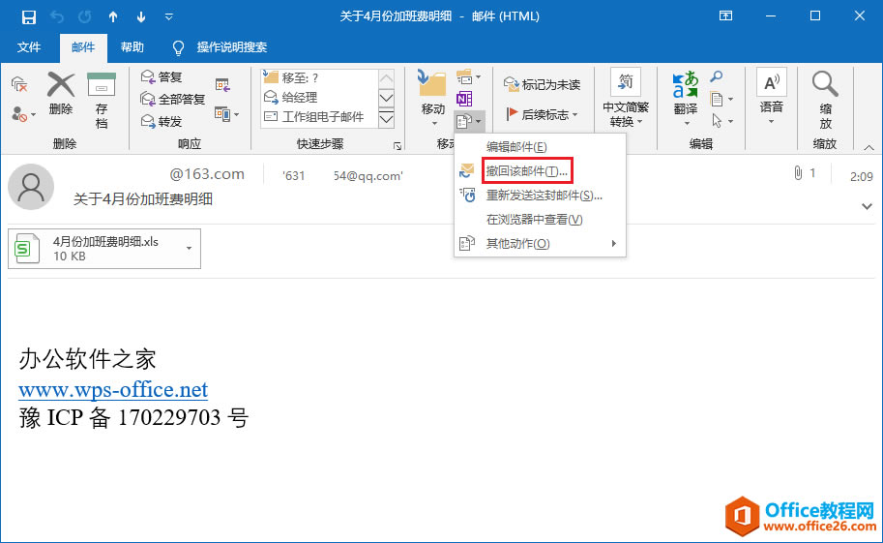Open the www.wps-office.net hyperlink
The height and width of the screenshot is (543, 883).
(x=113, y=390)
